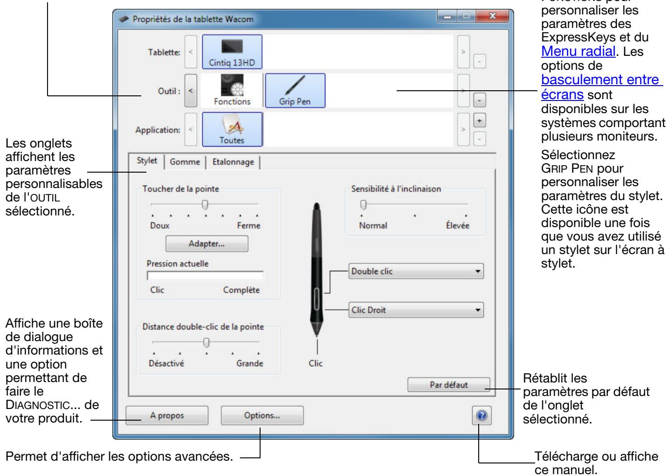Open the Clic Droit dropdown
This screenshot has width=667, height=476.
click(416, 310)
